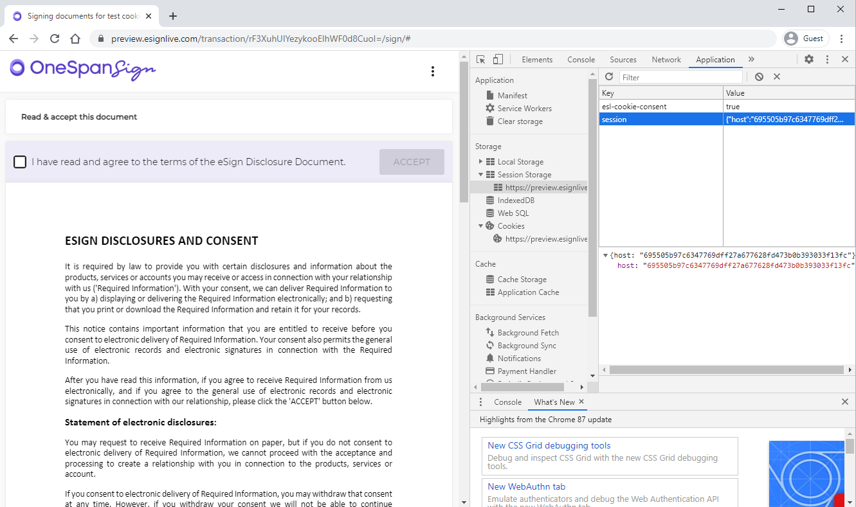
Task: Click the sidebar horizontal scroll right arrow
Action: click(x=582, y=387)
